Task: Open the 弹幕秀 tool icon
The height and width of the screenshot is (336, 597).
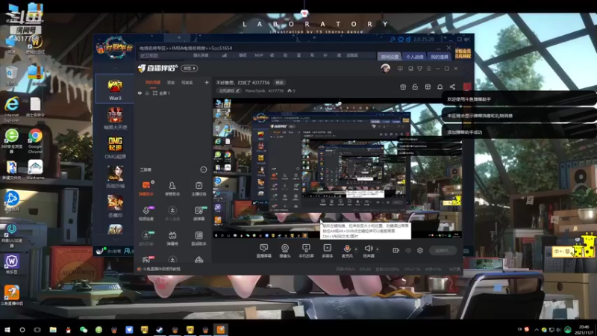Action: click(x=172, y=238)
